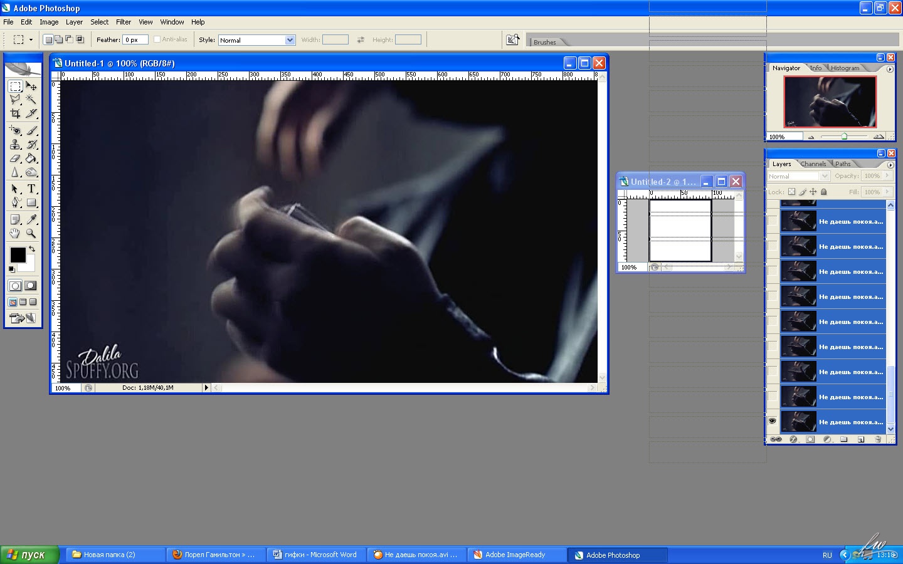Viewport: 903px width, 564px height.
Task: Pick the Eyedropper tool
Action: tap(31, 219)
